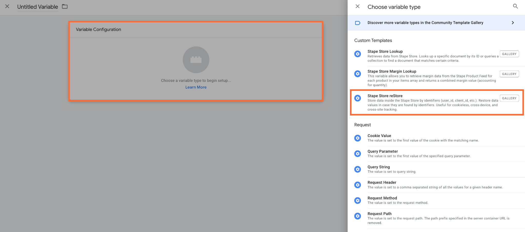Click GALLERY badge next to Stape Store Margin Lookup
525x232 pixels.
tap(509, 74)
